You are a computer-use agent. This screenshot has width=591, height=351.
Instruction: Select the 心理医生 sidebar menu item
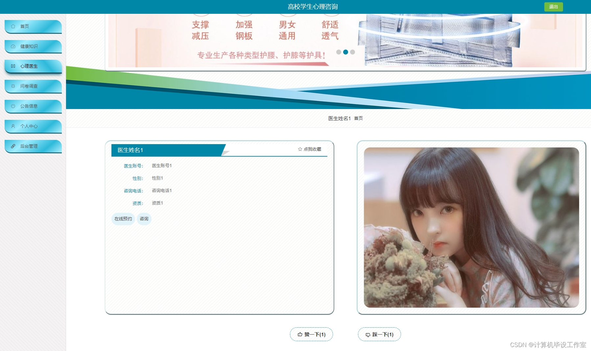(33, 66)
